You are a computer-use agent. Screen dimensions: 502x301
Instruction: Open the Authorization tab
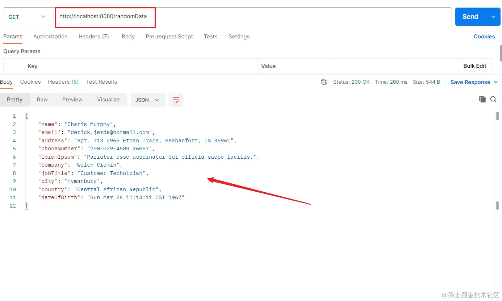pyautogui.click(x=50, y=37)
